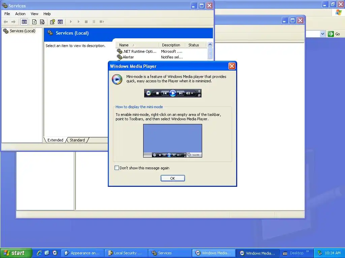Launch Internet Explorer from Quick Launch

[39, 253]
